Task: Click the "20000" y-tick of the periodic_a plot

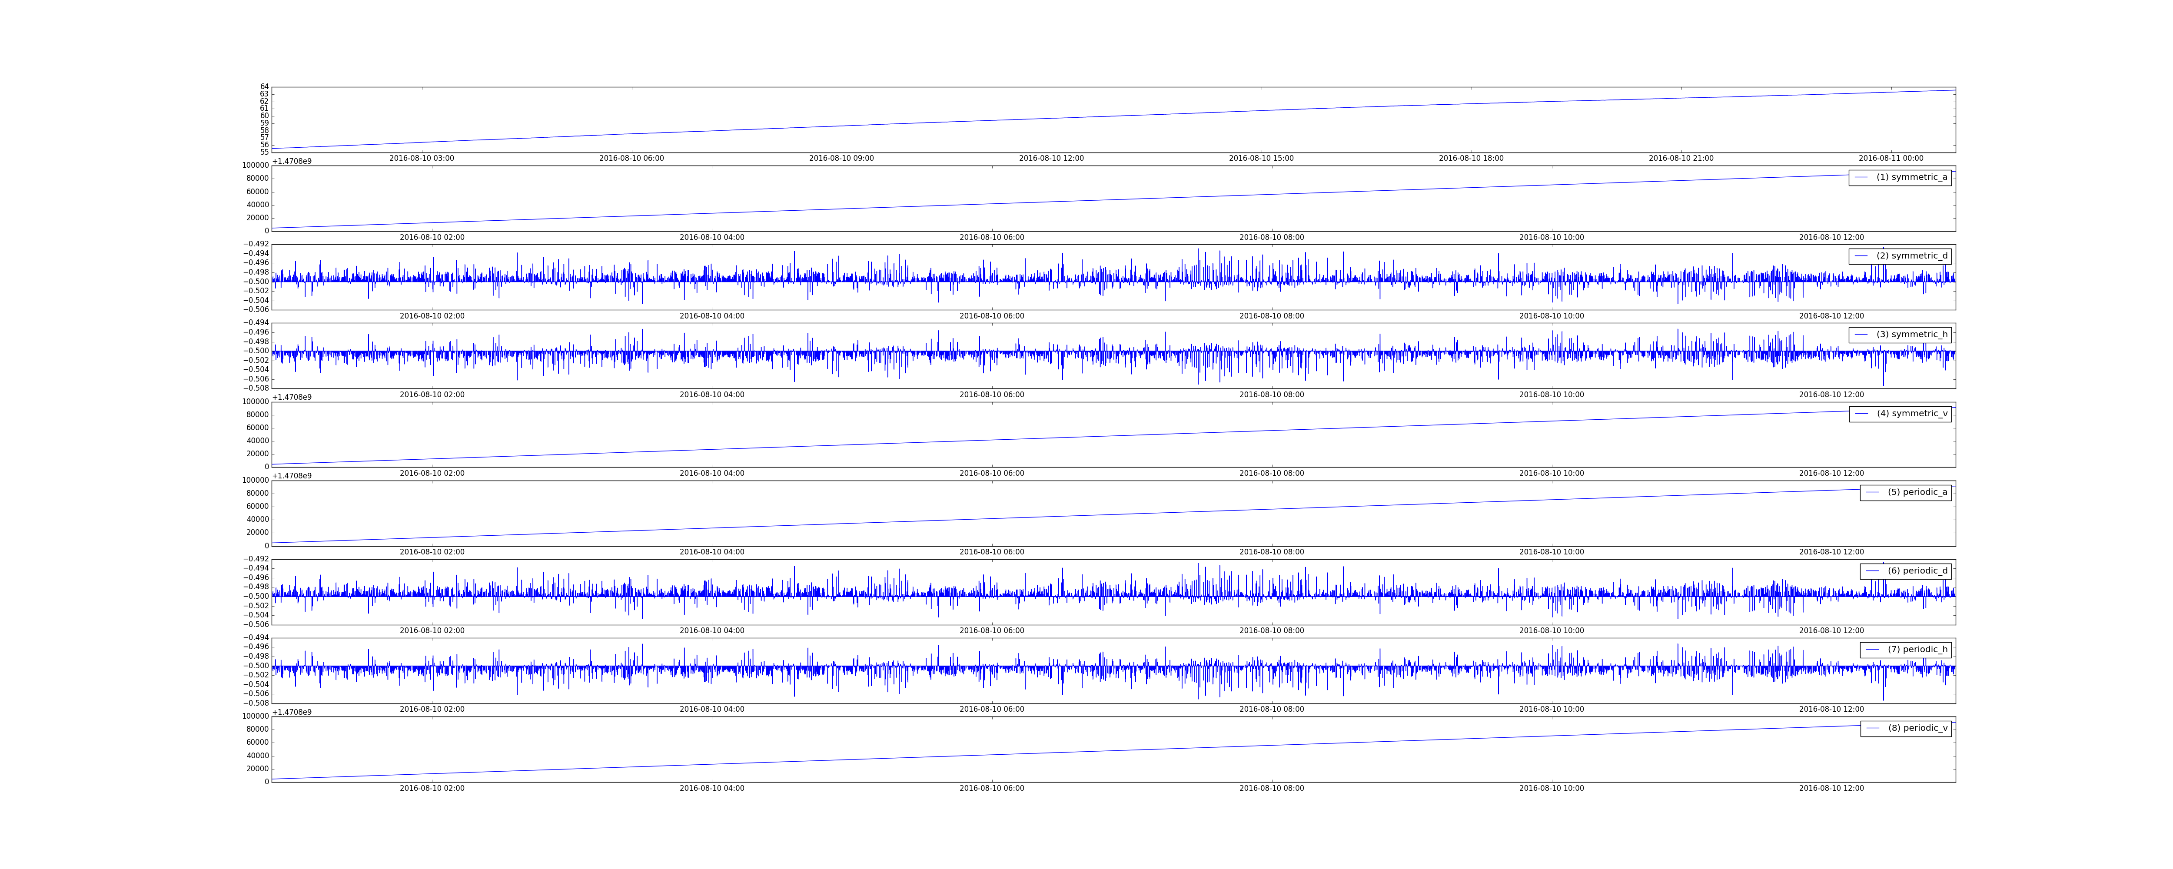Action: pos(258,532)
